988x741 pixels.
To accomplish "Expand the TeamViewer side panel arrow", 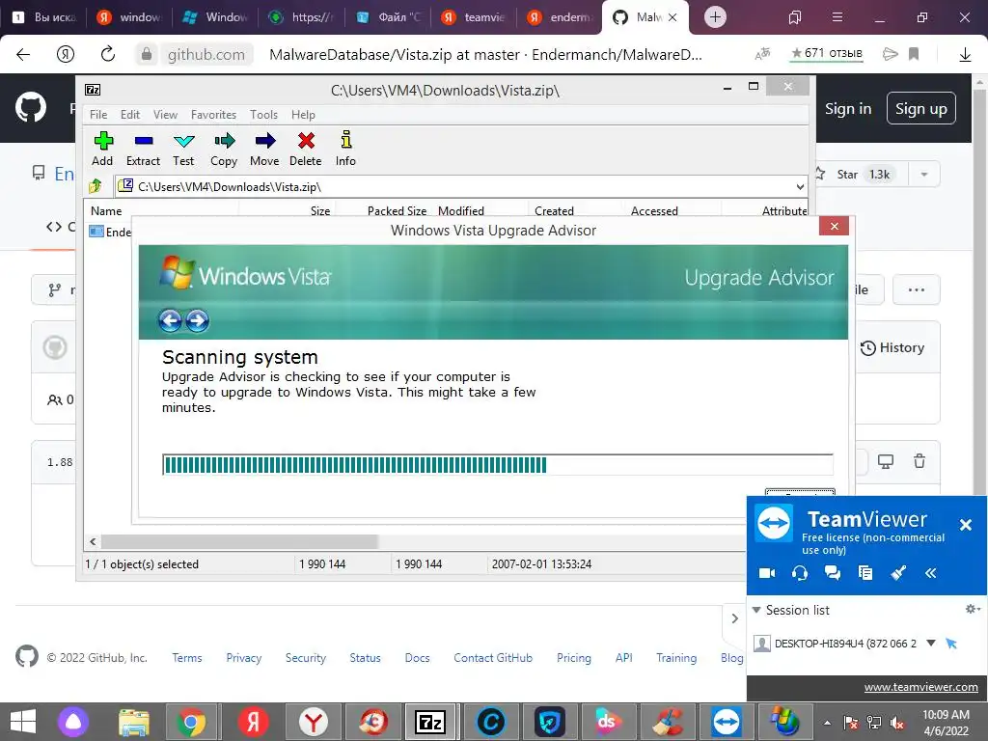I will click(734, 618).
